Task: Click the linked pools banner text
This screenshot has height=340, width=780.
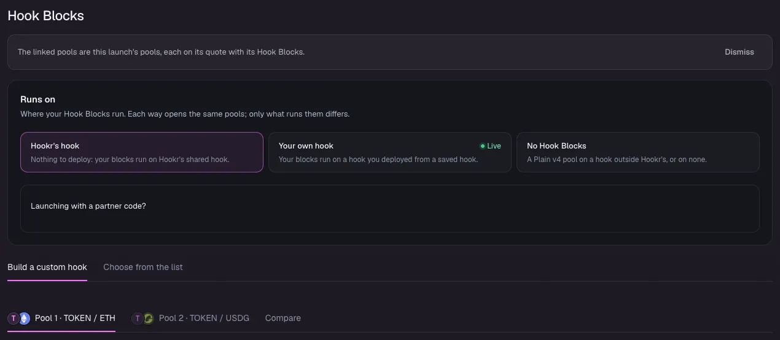Action: pos(161,52)
